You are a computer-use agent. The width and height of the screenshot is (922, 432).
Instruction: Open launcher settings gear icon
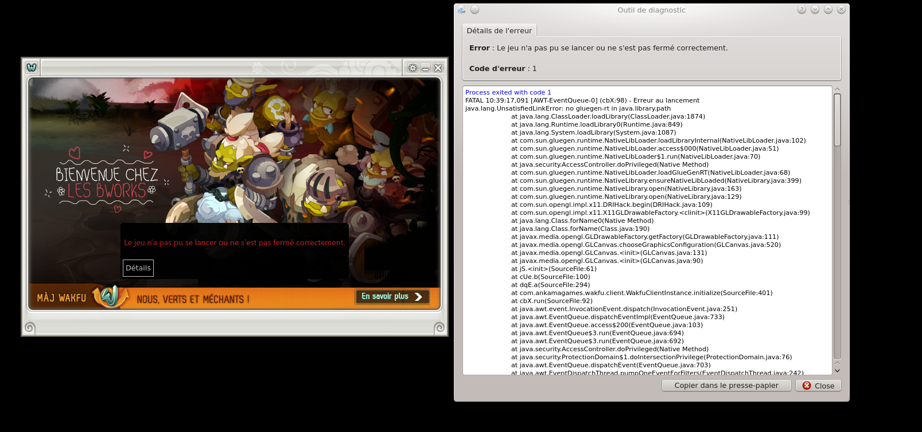pyautogui.click(x=413, y=68)
